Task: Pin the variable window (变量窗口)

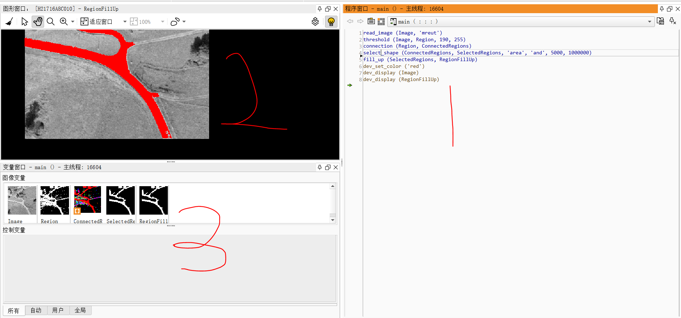Action: 320,167
